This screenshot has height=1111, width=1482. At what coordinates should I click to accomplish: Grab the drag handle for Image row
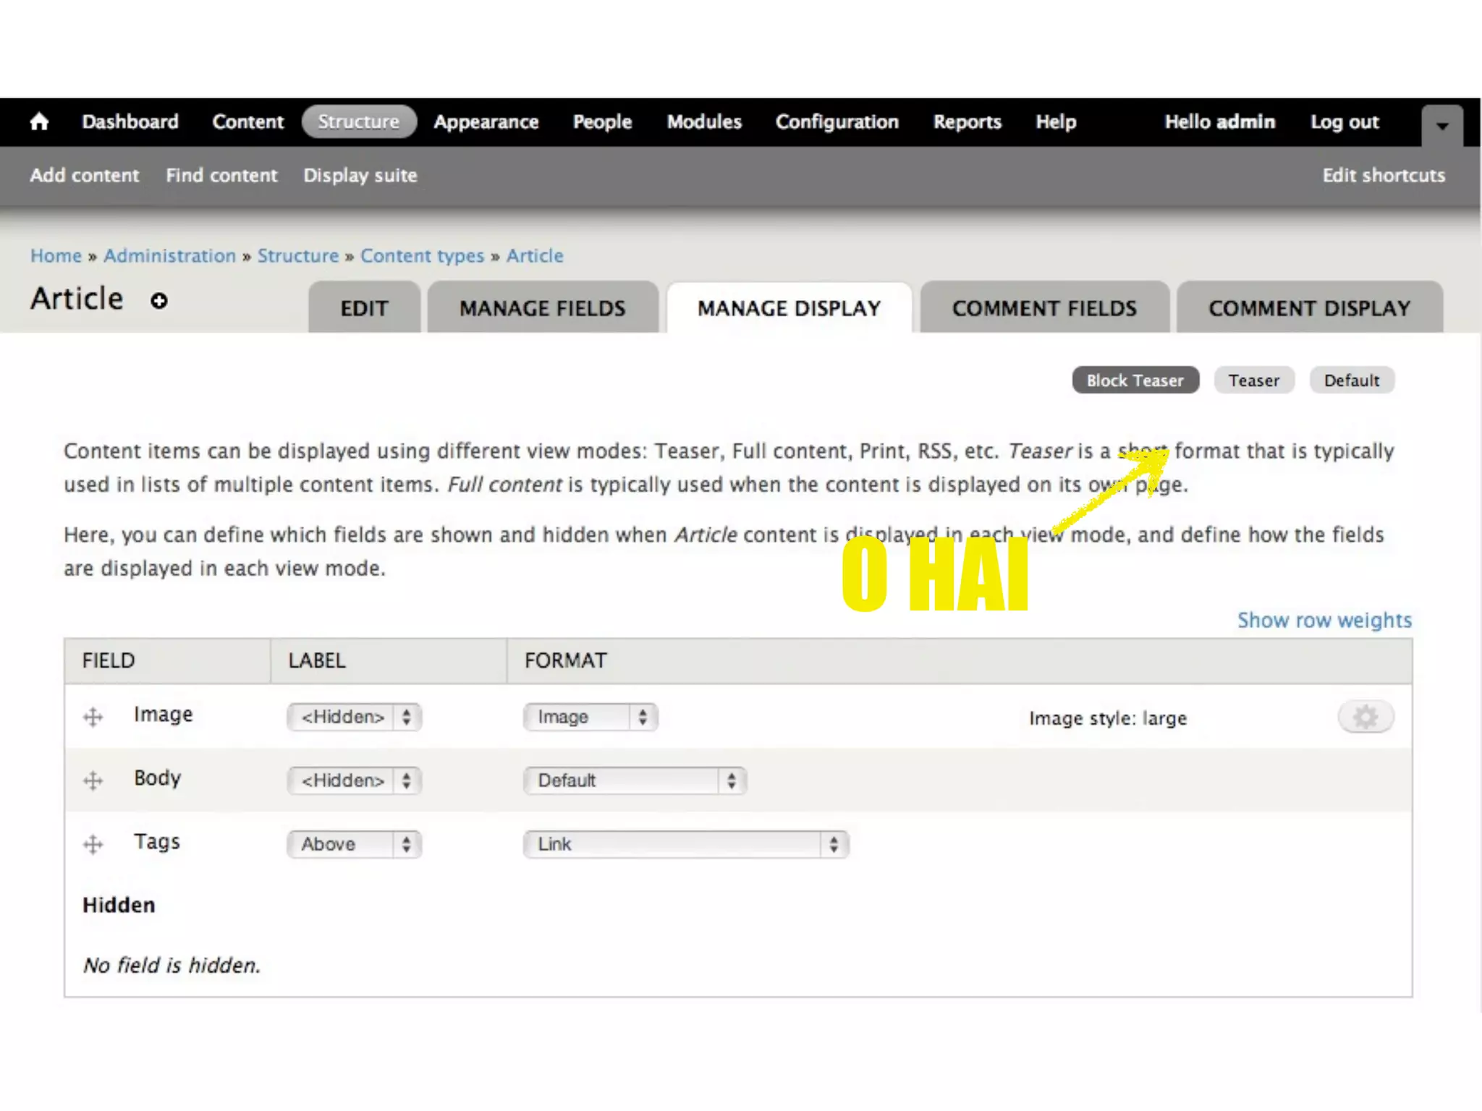[x=93, y=717]
